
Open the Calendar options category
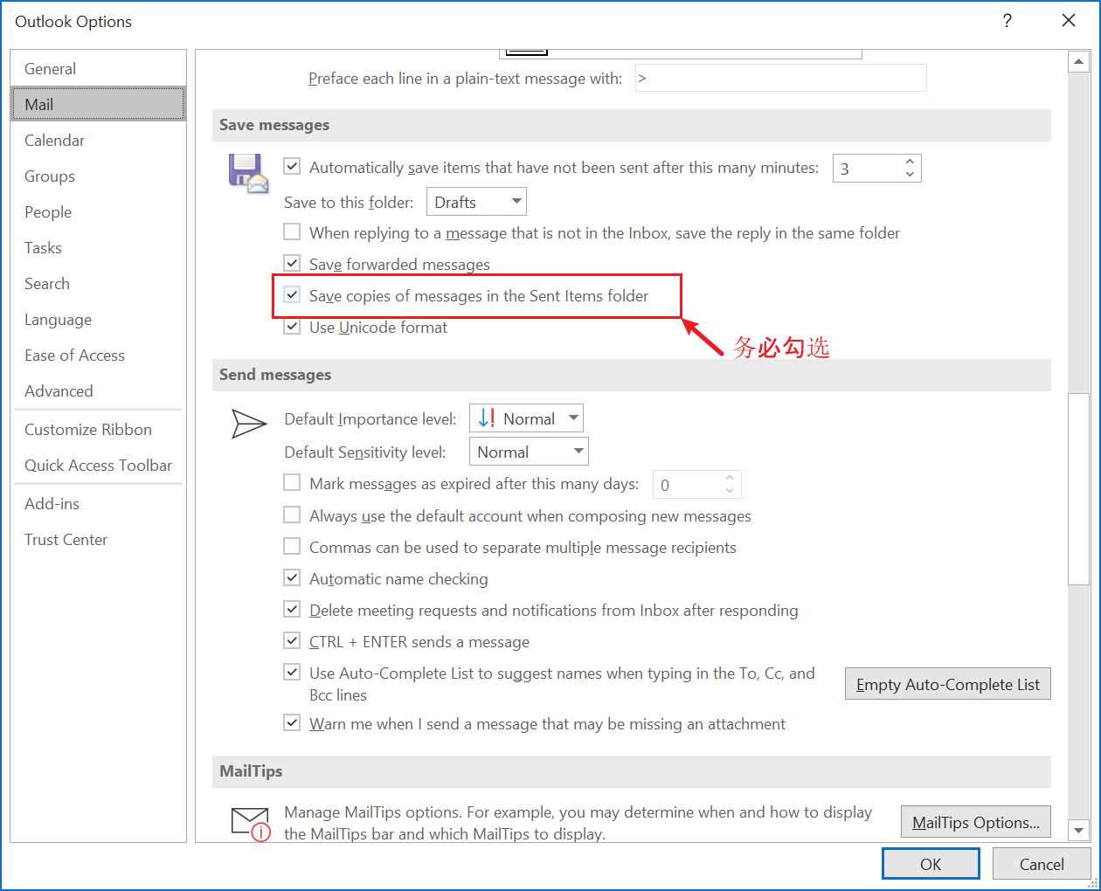coord(98,140)
